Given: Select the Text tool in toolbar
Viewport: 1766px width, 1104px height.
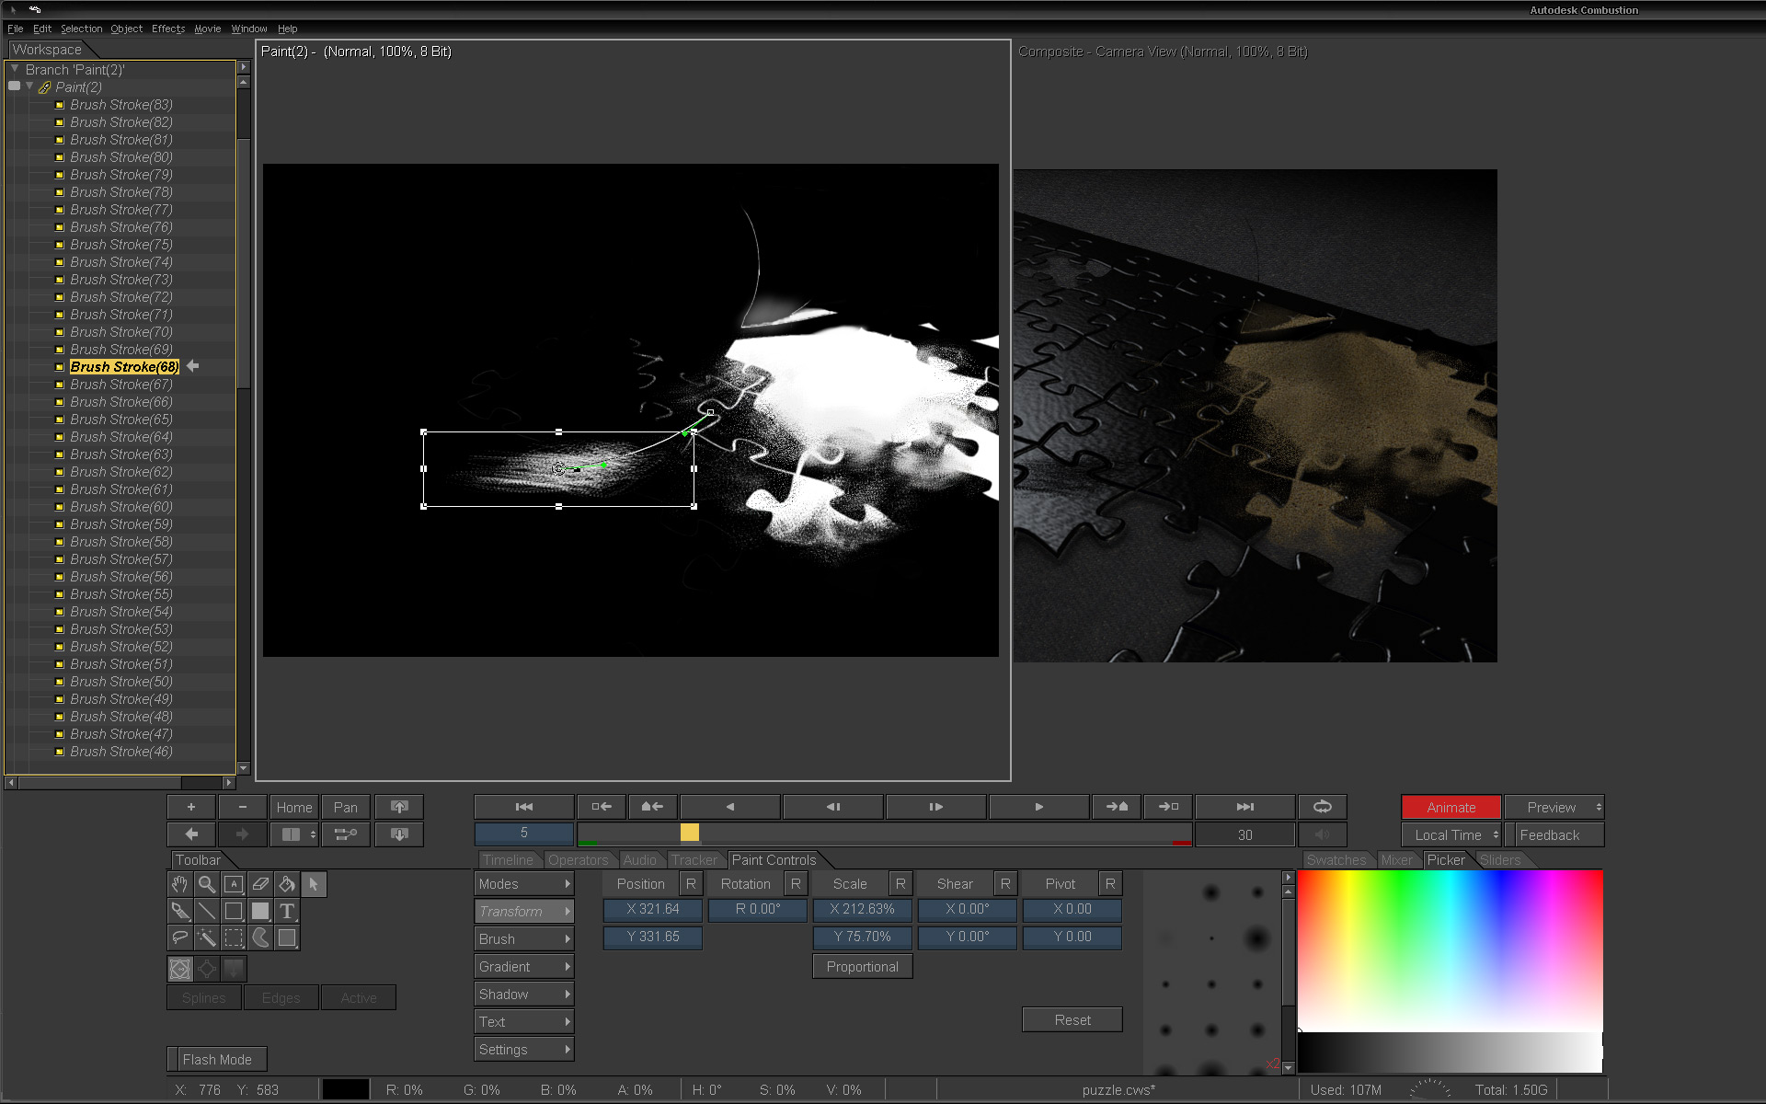Looking at the screenshot, I should tap(287, 911).
